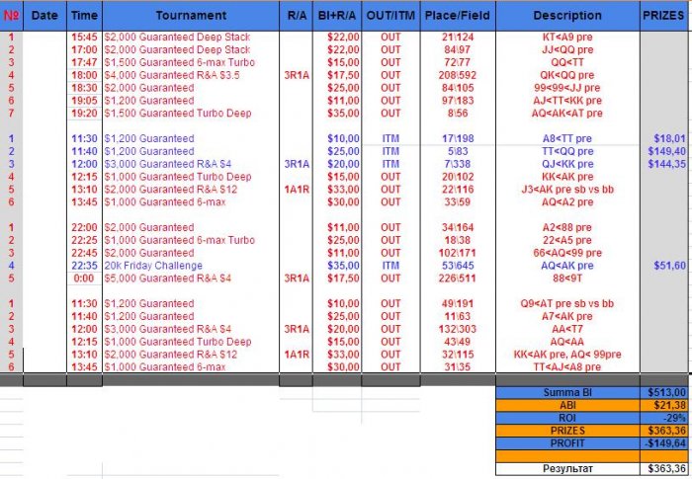
Task: Select the prize value $18,01
Action: click(663, 138)
